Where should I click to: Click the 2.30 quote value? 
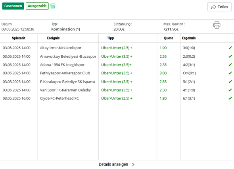[163, 90]
